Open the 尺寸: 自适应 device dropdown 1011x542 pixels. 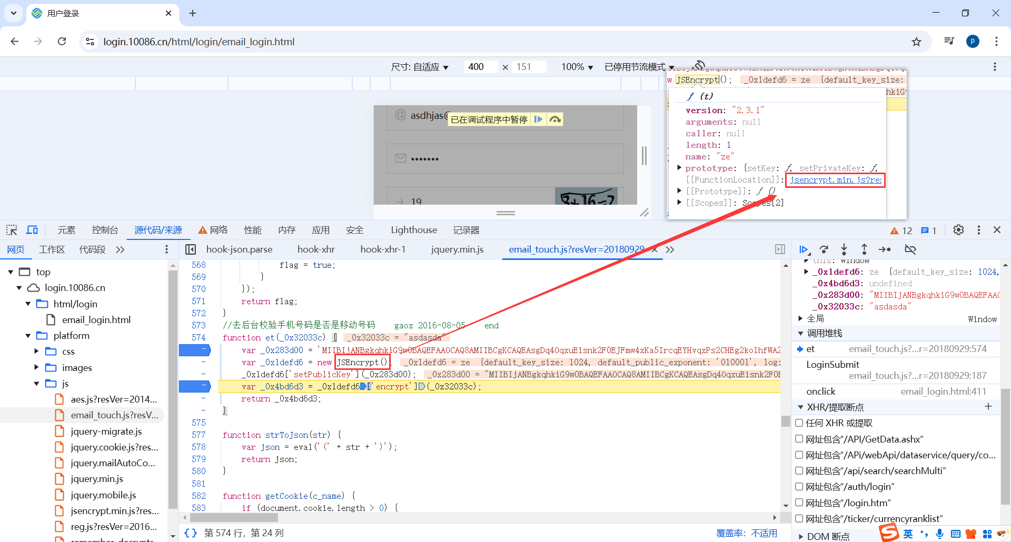420,67
